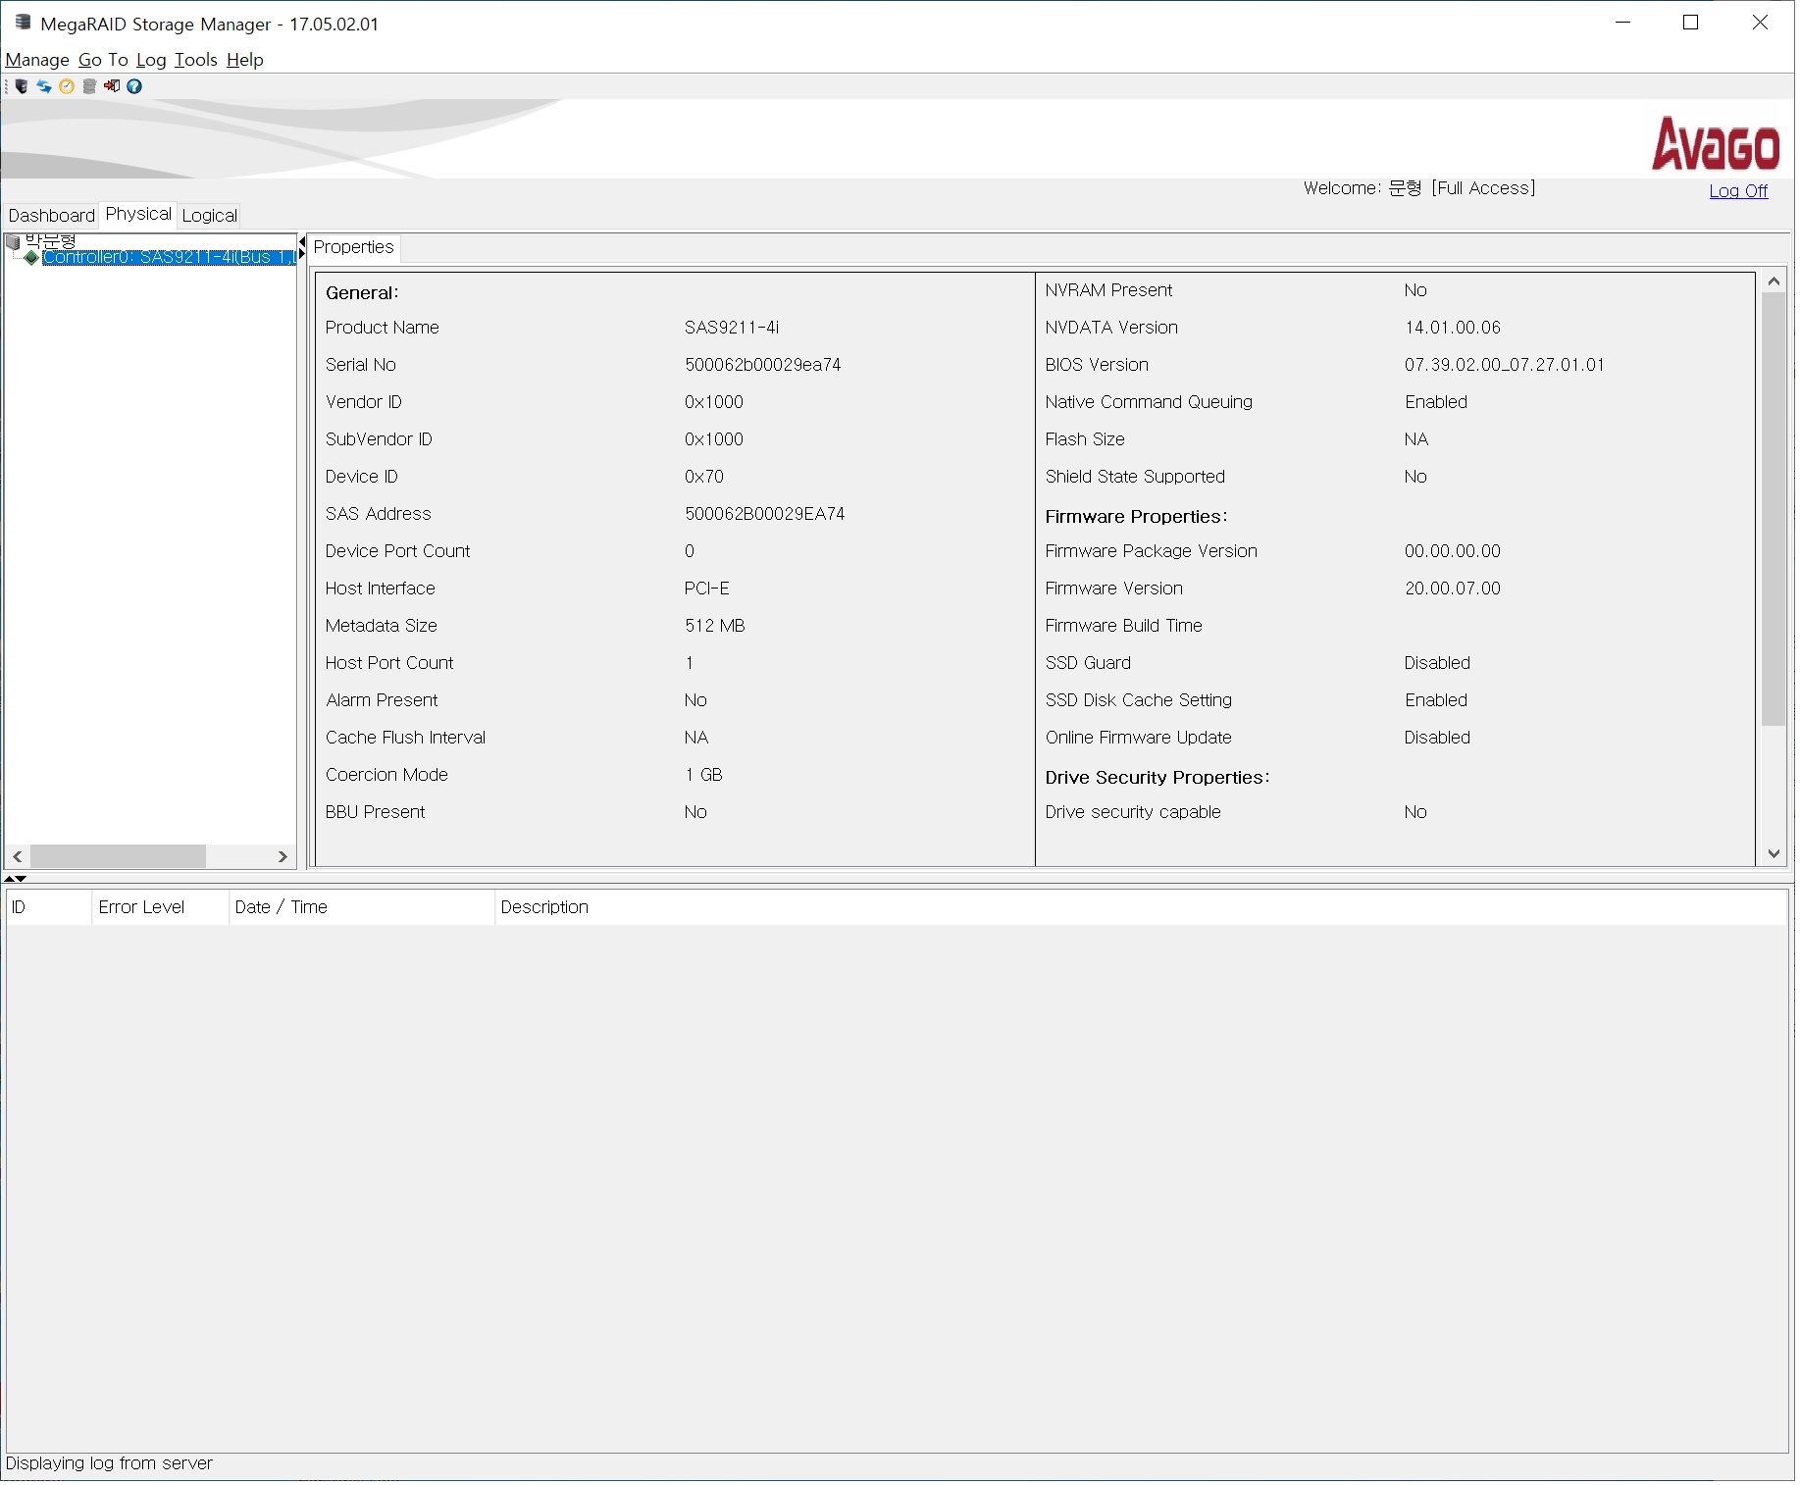1800x1485 pixels.
Task: Click the Device ID value 0x70
Action: click(x=704, y=477)
